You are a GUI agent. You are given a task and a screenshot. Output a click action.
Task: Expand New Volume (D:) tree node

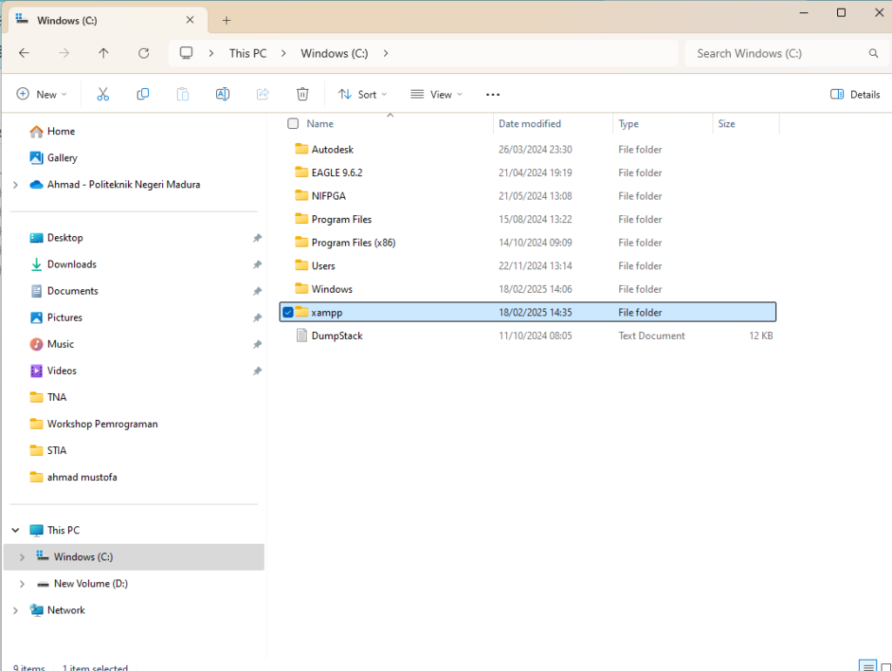click(22, 584)
